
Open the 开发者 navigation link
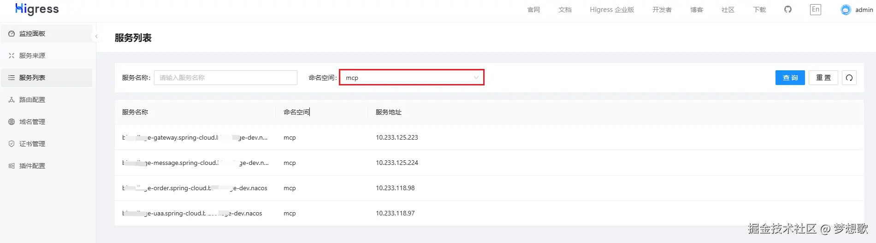click(662, 10)
